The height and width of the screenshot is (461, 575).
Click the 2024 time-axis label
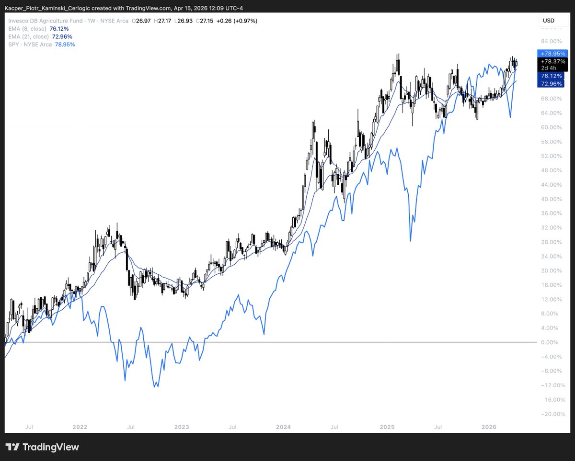(283, 427)
